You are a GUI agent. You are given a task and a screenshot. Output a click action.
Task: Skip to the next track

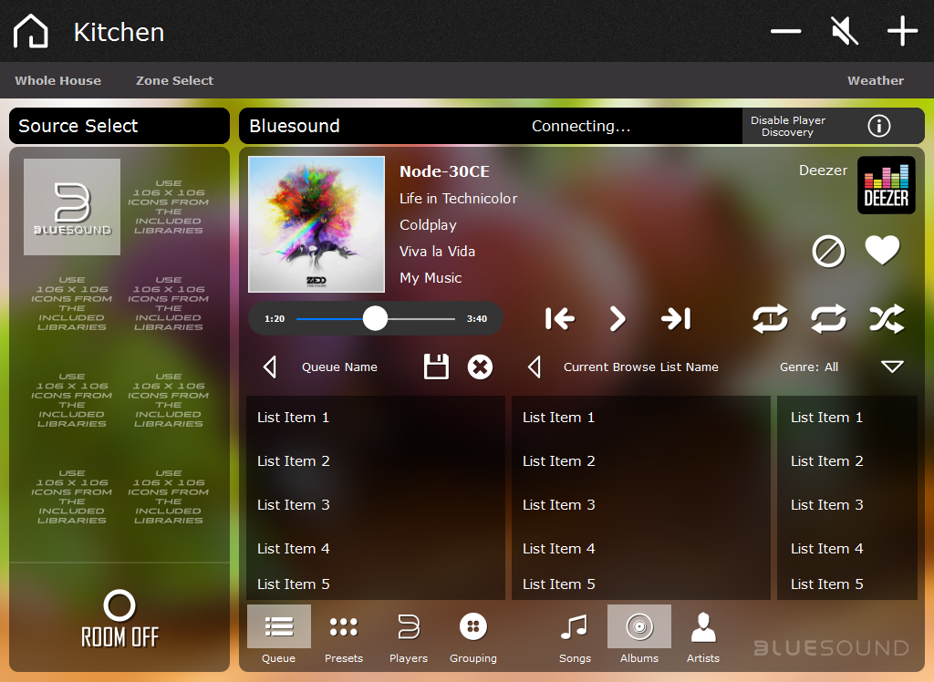(676, 319)
